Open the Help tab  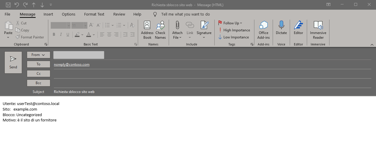tap(137, 14)
